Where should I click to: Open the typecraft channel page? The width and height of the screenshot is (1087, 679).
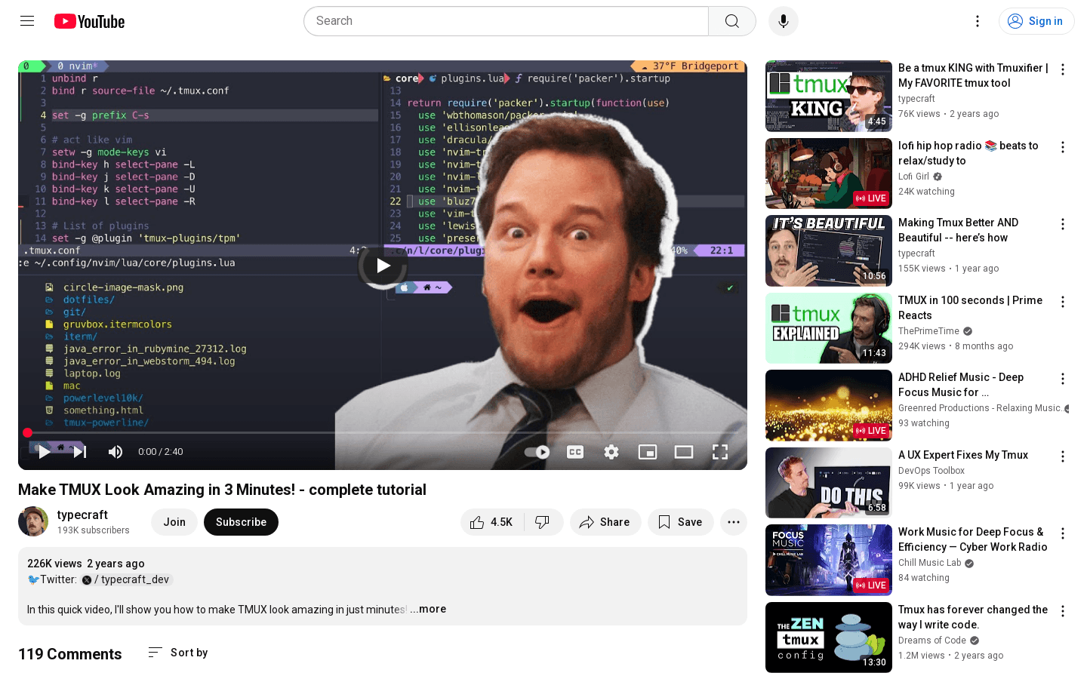(82, 515)
